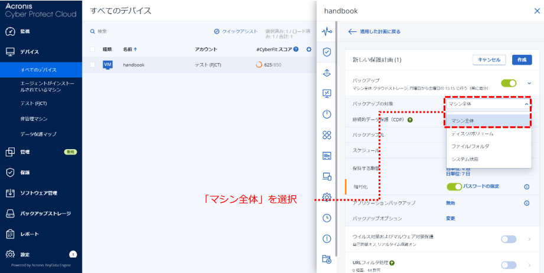The height and width of the screenshot is (273, 544).
Task: Toggle the Backup module switch off
Action: coord(509,83)
